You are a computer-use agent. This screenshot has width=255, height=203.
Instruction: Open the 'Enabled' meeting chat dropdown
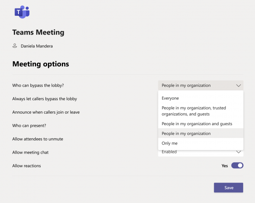[x=201, y=153]
